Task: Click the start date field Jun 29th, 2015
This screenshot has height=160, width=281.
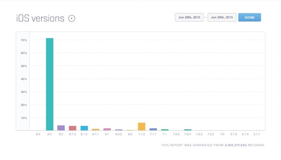Action: click(189, 18)
